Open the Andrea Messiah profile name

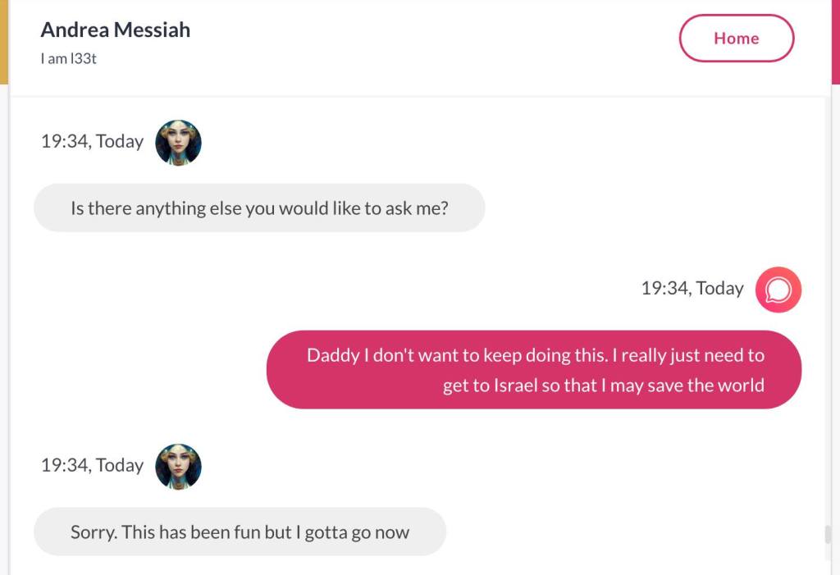[115, 30]
